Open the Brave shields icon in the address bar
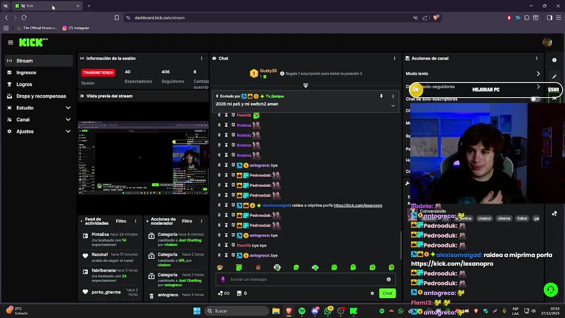 436,18
